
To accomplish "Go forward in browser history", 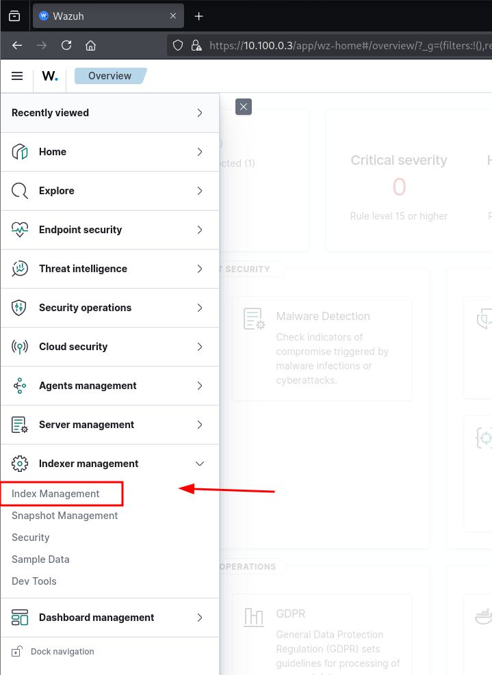I will coord(42,45).
